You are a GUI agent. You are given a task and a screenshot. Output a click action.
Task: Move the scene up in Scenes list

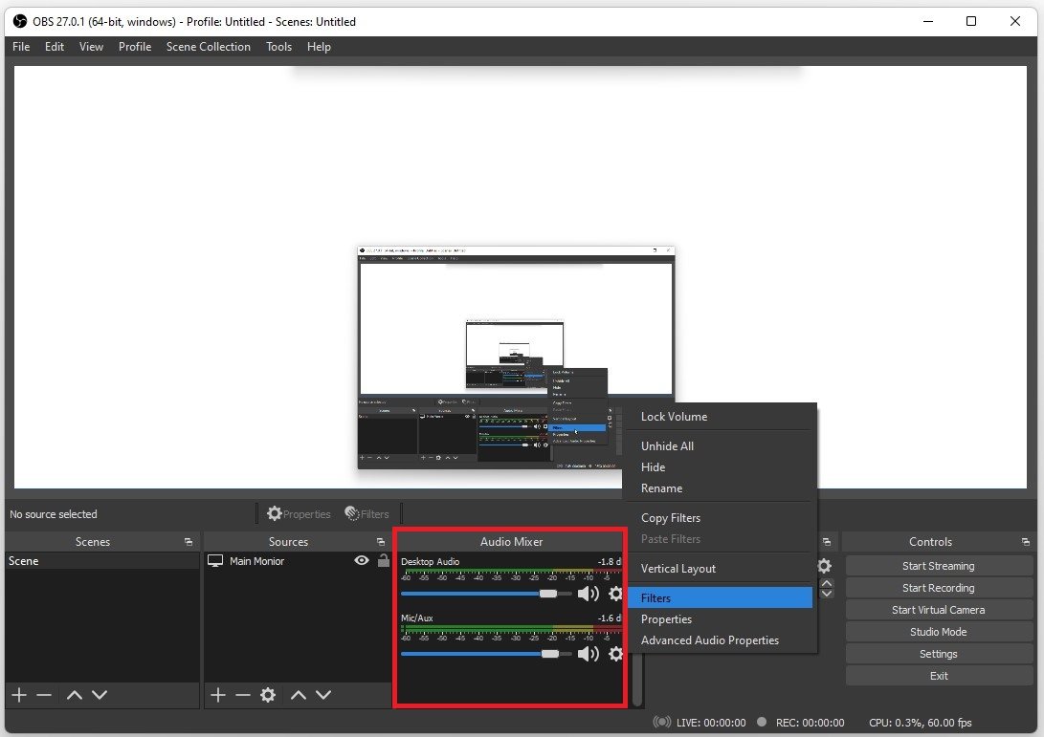(x=74, y=695)
